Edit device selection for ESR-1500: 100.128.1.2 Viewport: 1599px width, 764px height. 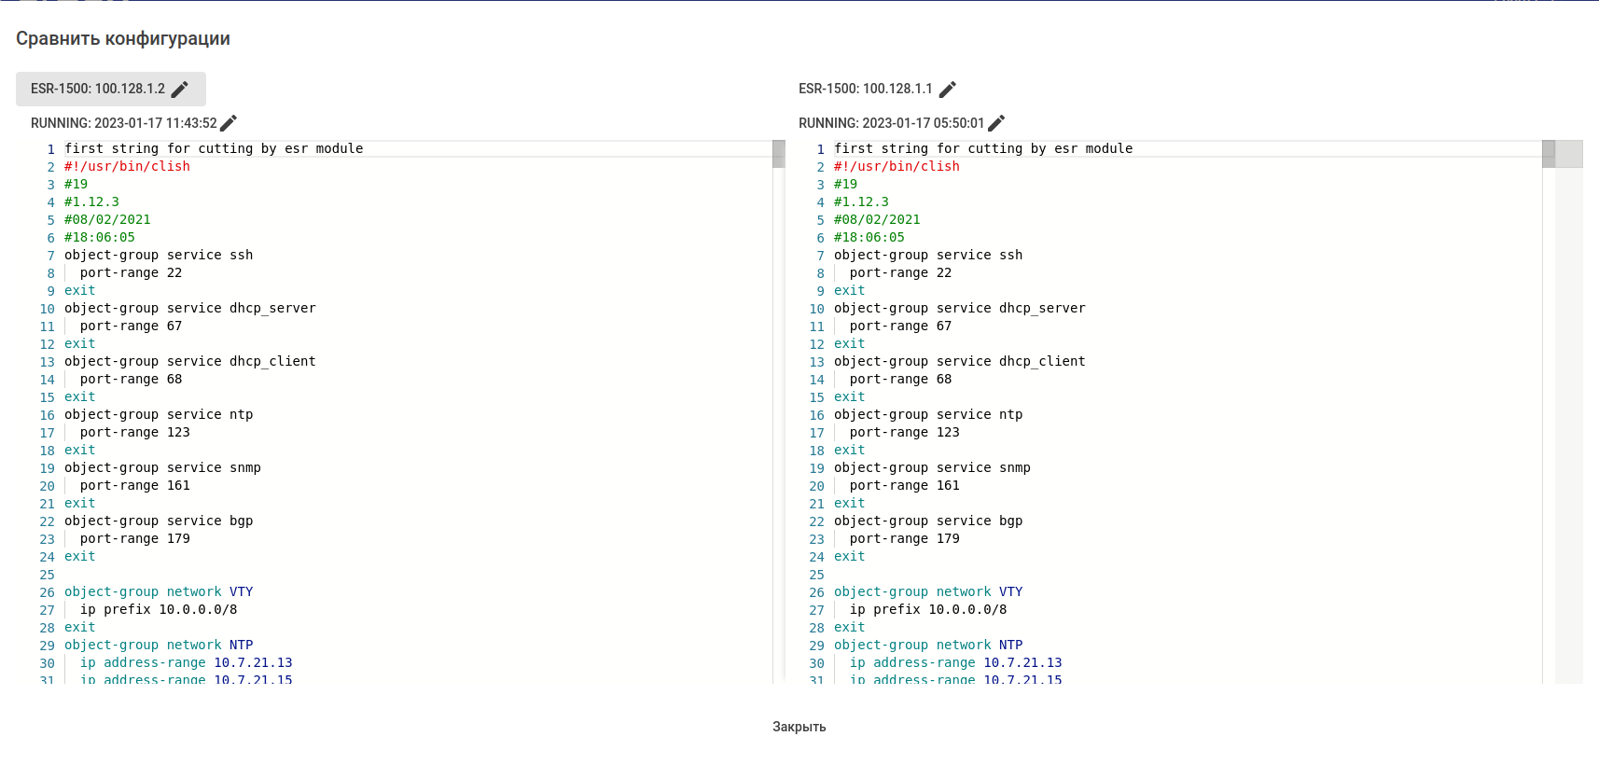coord(180,89)
